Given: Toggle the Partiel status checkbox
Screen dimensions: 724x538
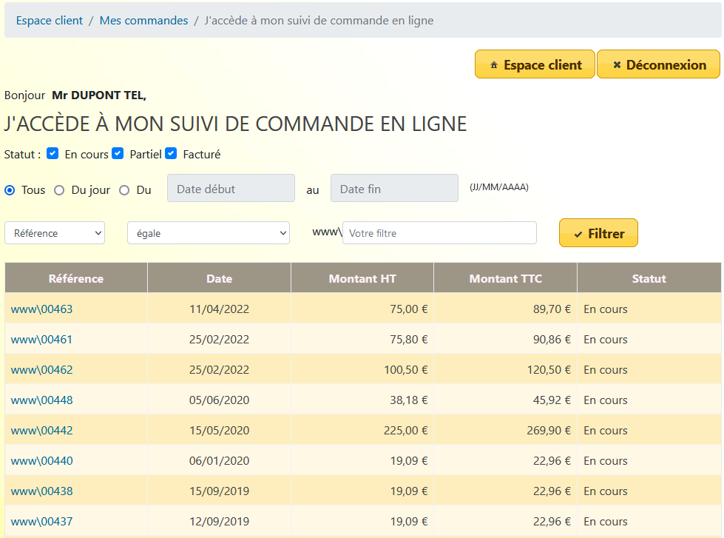Looking at the screenshot, I should point(118,154).
